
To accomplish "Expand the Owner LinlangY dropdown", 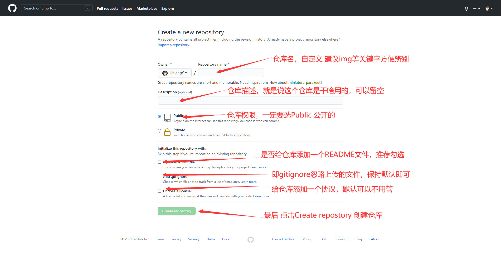I will (174, 73).
